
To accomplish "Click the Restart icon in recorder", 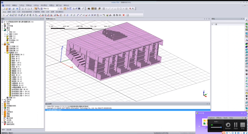I will click(x=228, y=125).
